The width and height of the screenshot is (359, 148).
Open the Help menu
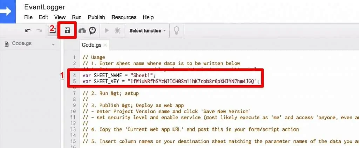pyautogui.click(x=148, y=17)
